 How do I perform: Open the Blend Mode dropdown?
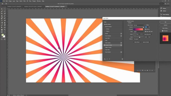[x=139, y=25]
